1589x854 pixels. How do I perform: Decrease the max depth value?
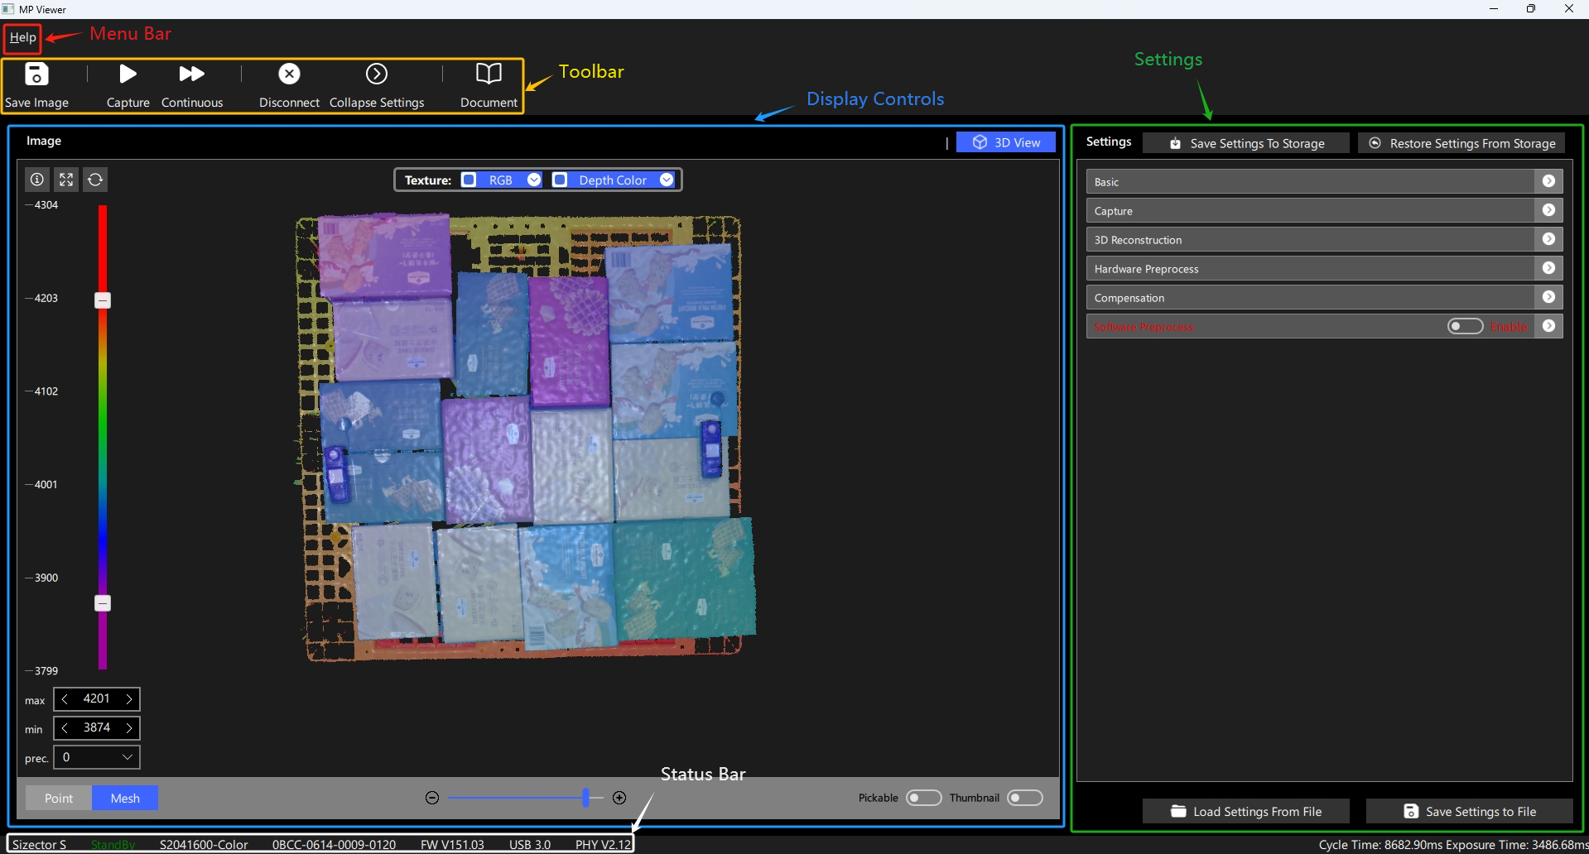[65, 699]
